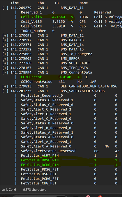Select the SafetyAlertStatus_Reserved line
Image resolution: width=122 pixels, height=197 pixels.
[x=70, y=151]
